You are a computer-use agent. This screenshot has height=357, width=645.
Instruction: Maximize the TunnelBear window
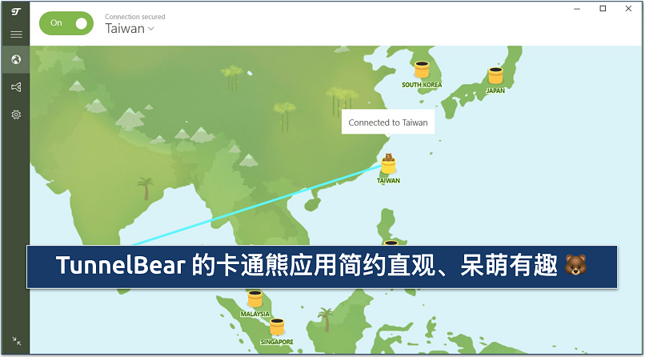pos(603,9)
